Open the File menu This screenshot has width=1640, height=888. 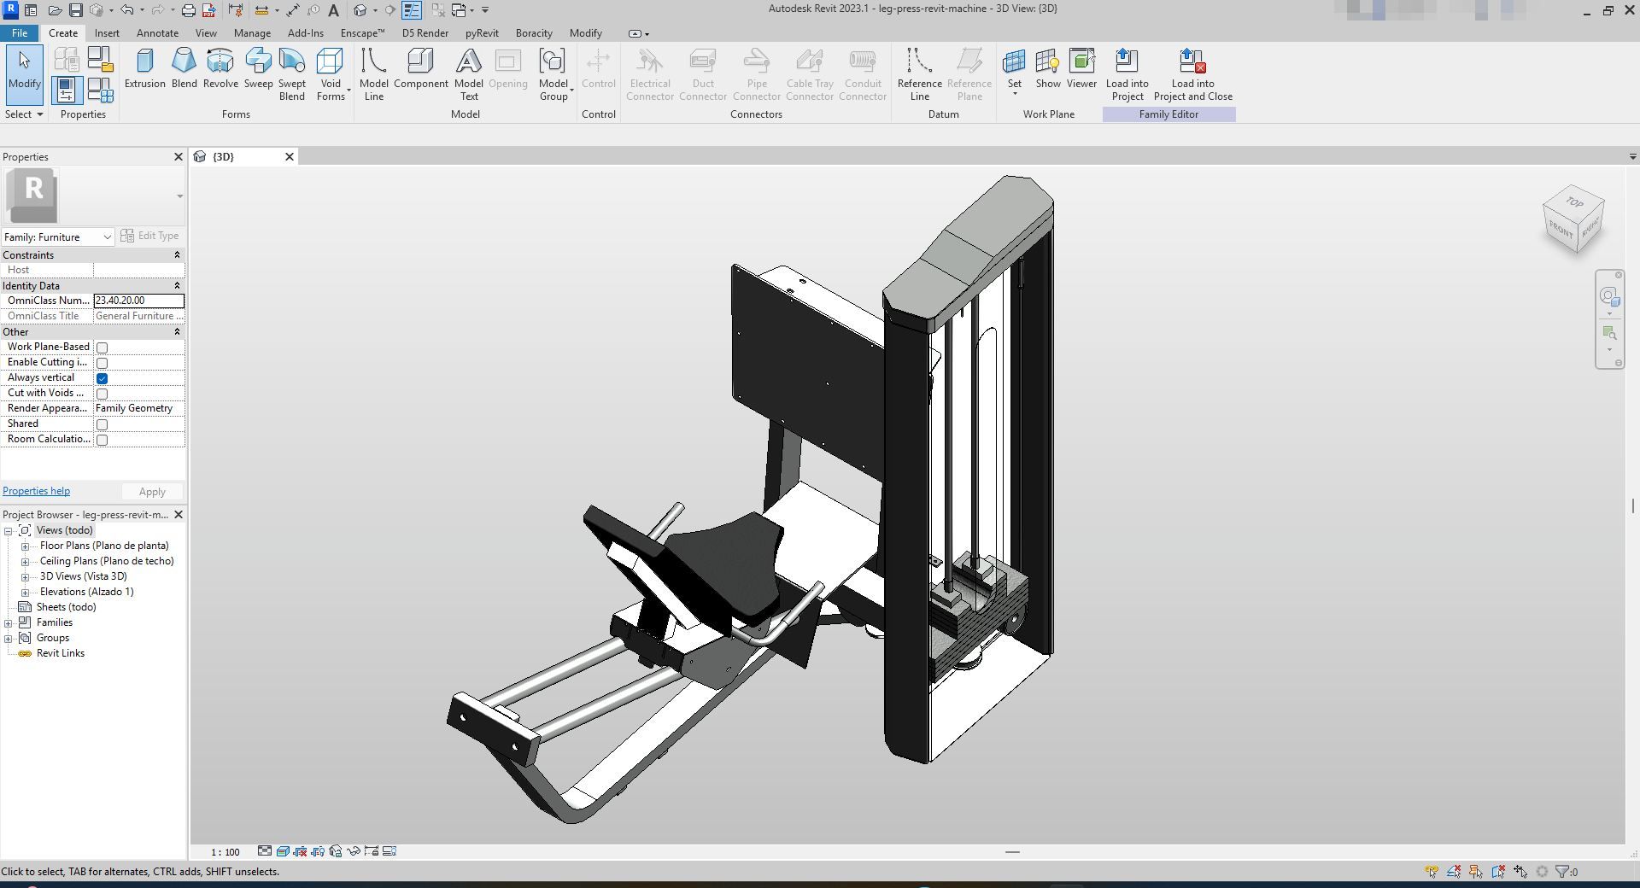point(19,33)
